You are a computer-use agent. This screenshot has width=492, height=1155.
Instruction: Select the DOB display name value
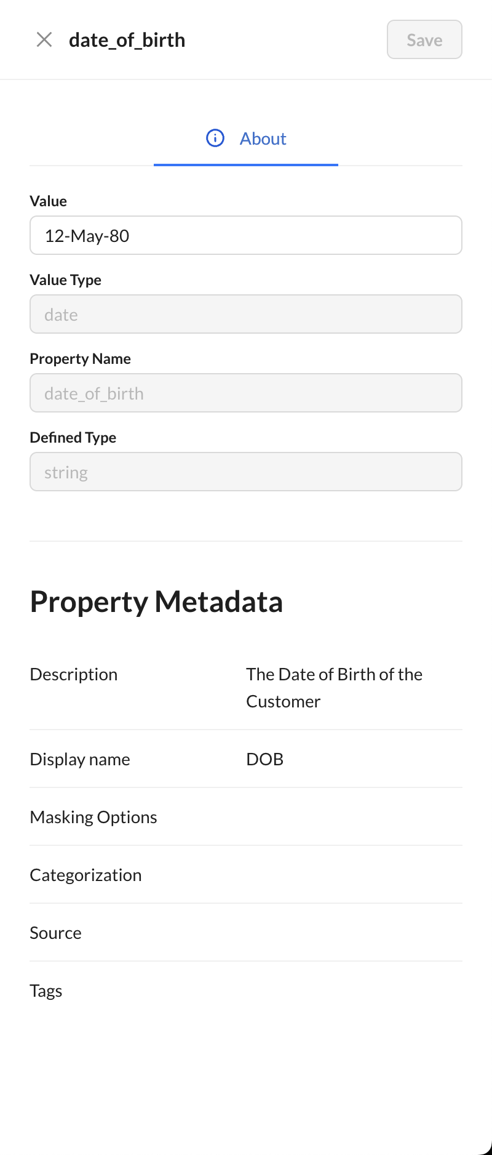pyautogui.click(x=265, y=760)
